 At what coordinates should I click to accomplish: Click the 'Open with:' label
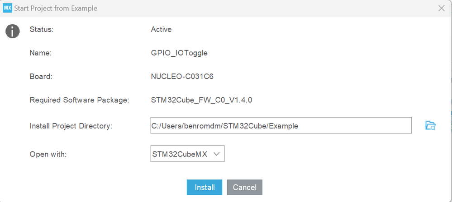(x=48, y=154)
